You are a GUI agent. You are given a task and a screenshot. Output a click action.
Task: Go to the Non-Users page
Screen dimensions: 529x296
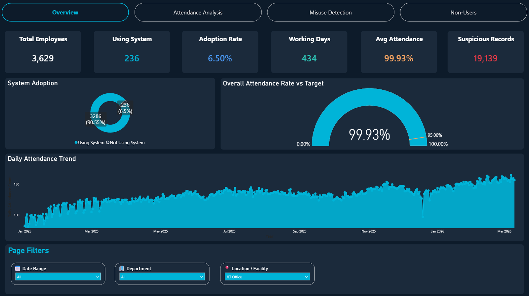463,13
